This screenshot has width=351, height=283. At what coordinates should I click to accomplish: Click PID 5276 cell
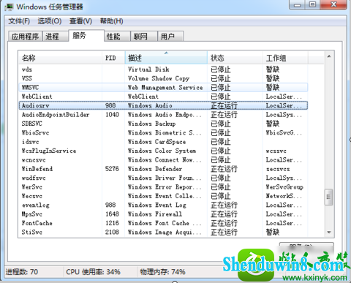click(112, 169)
